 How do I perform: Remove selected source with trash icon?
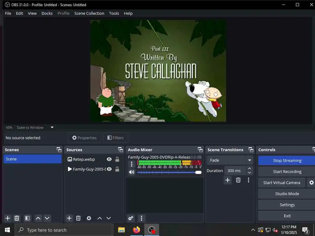click(x=78, y=218)
